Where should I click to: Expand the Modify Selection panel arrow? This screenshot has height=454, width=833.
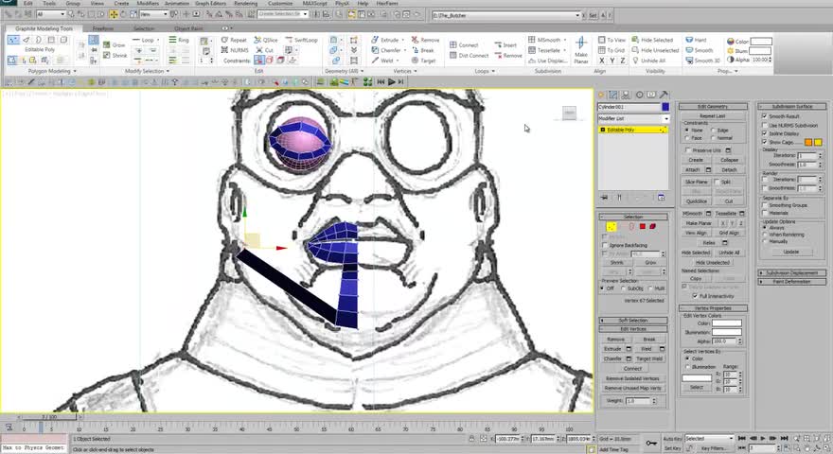coord(168,71)
